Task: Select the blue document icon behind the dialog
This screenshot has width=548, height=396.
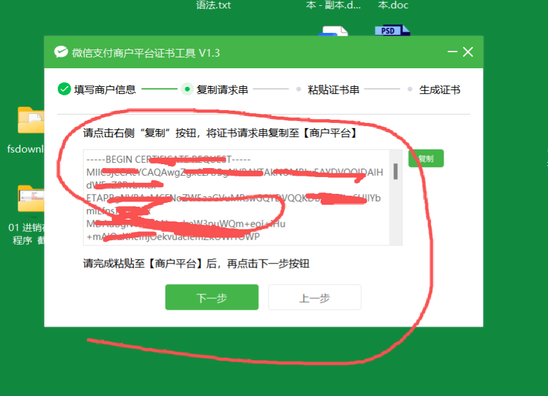Action: click(x=335, y=30)
